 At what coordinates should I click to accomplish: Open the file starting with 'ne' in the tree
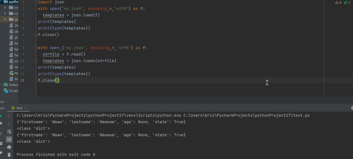point(14,67)
